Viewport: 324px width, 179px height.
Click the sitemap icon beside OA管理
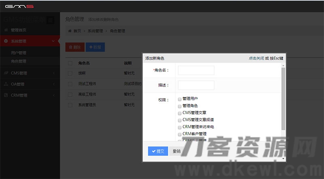pyautogui.click(x=6, y=84)
